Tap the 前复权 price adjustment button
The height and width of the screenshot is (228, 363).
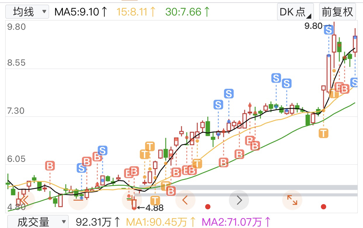pos(338,12)
